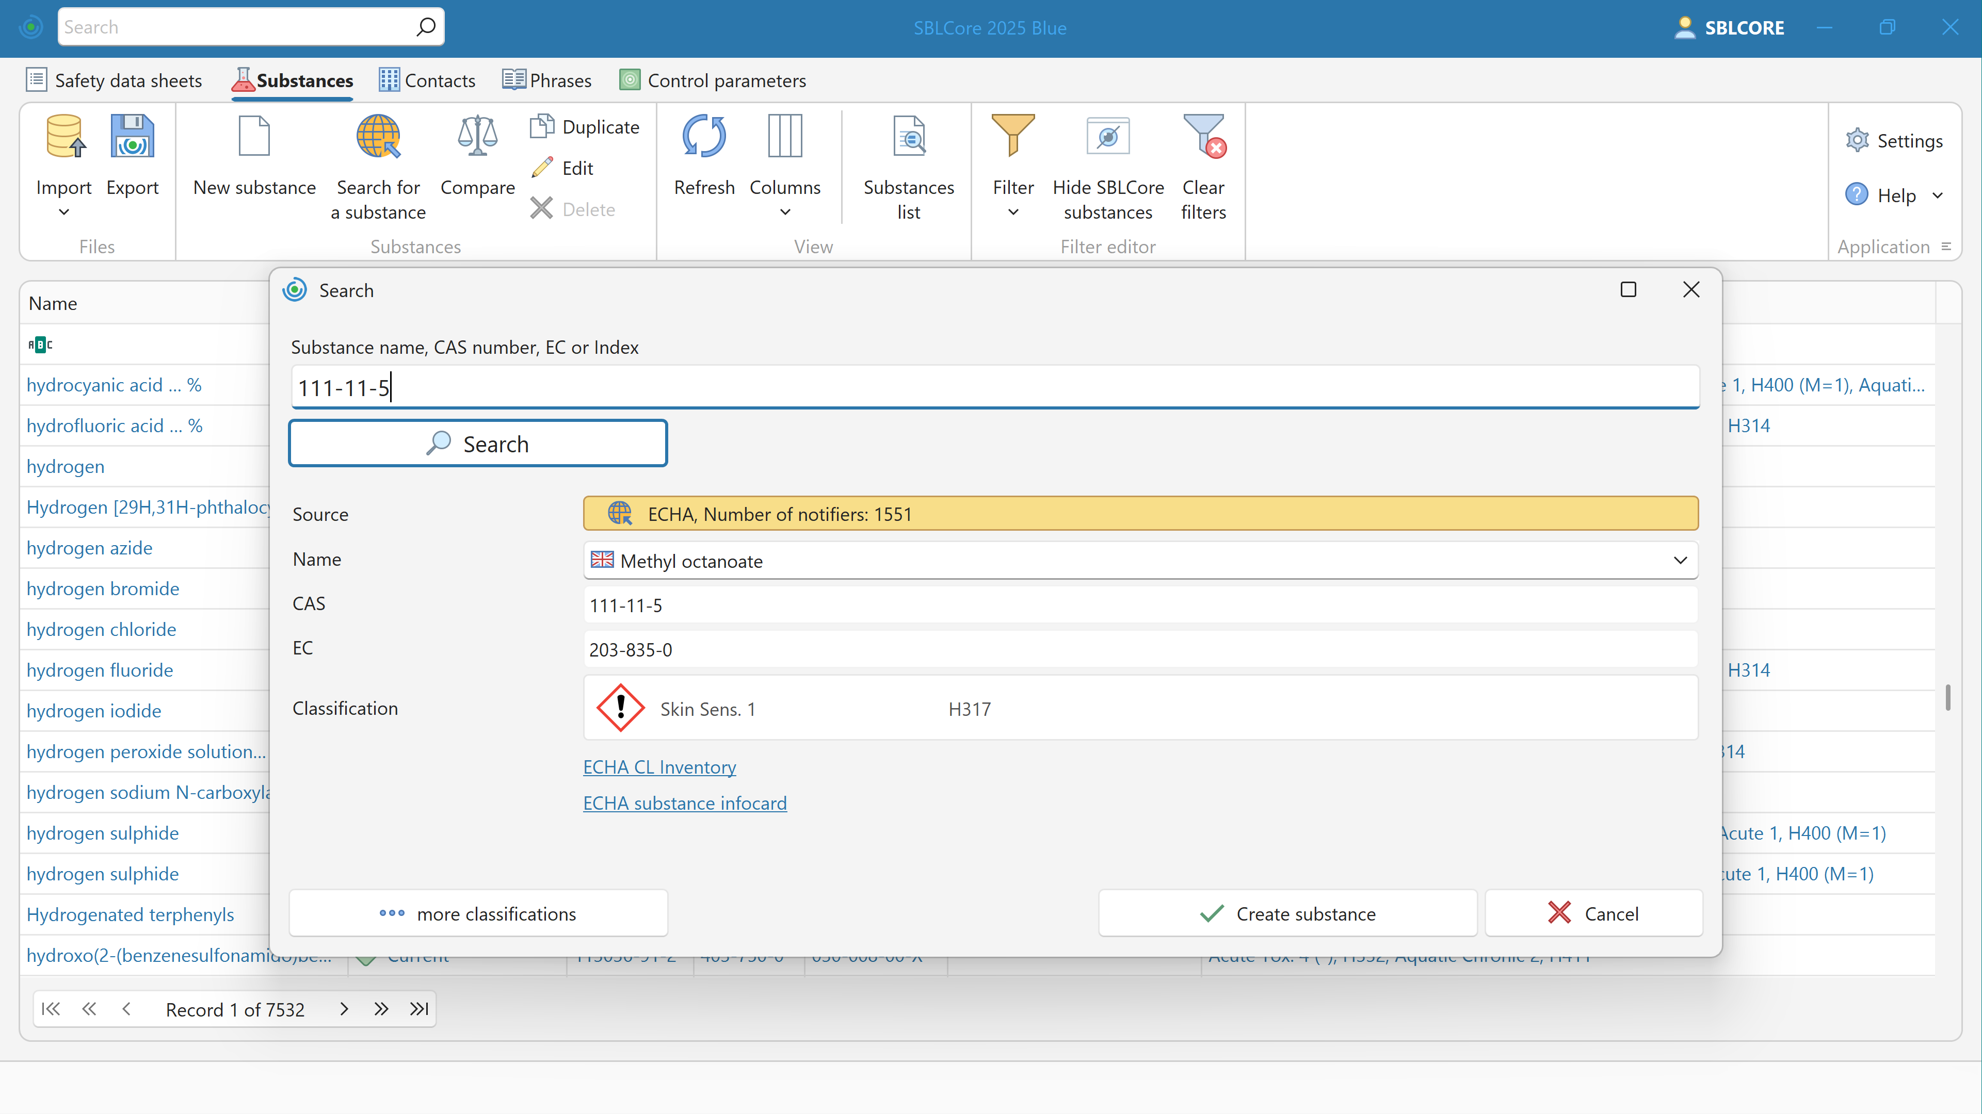
Task: Open the ECHA CL Inventory link
Action: coord(659,767)
